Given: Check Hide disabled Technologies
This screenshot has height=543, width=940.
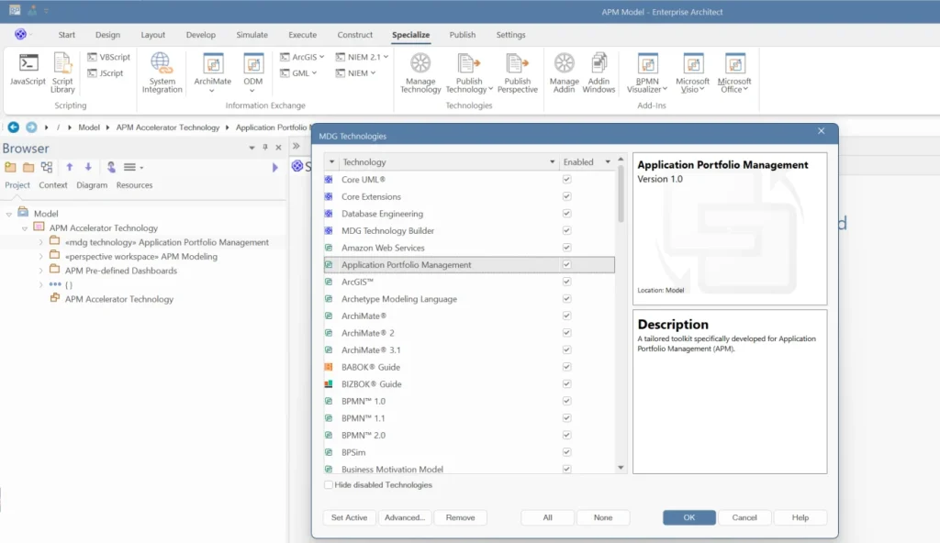Looking at the screenshot, I should point(329,485).
